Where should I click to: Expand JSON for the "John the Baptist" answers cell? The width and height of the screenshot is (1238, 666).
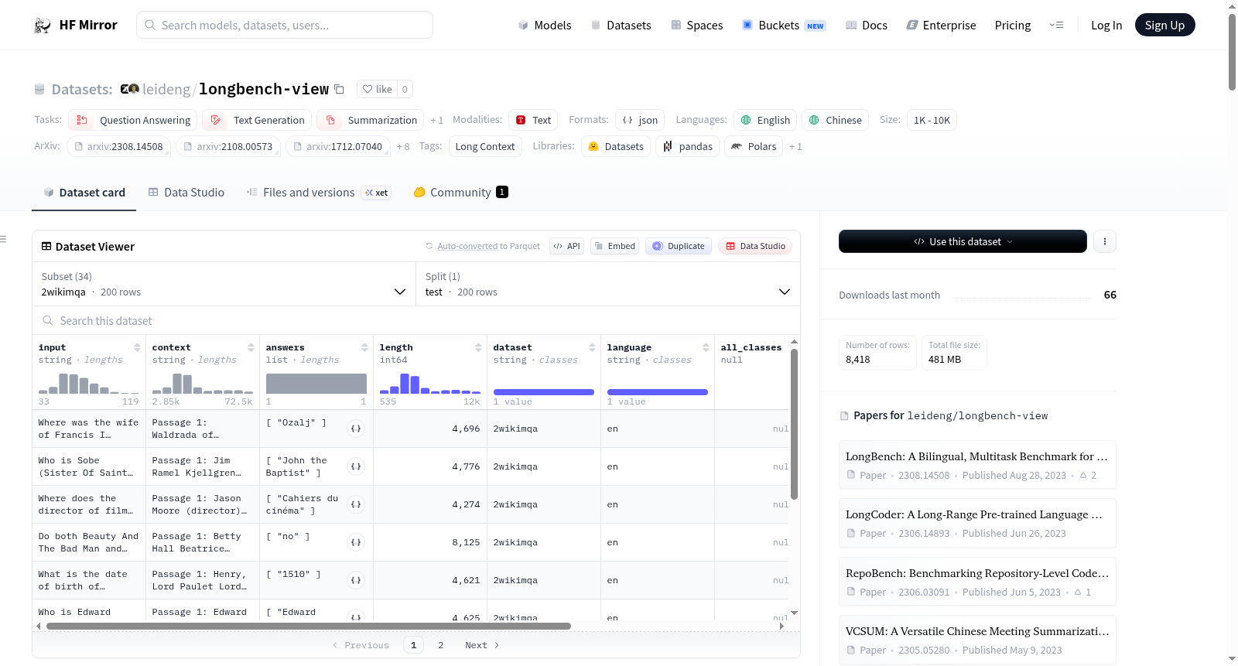356,466
